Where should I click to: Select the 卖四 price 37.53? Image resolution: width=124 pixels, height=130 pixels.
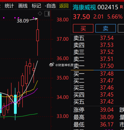point(107,45)
